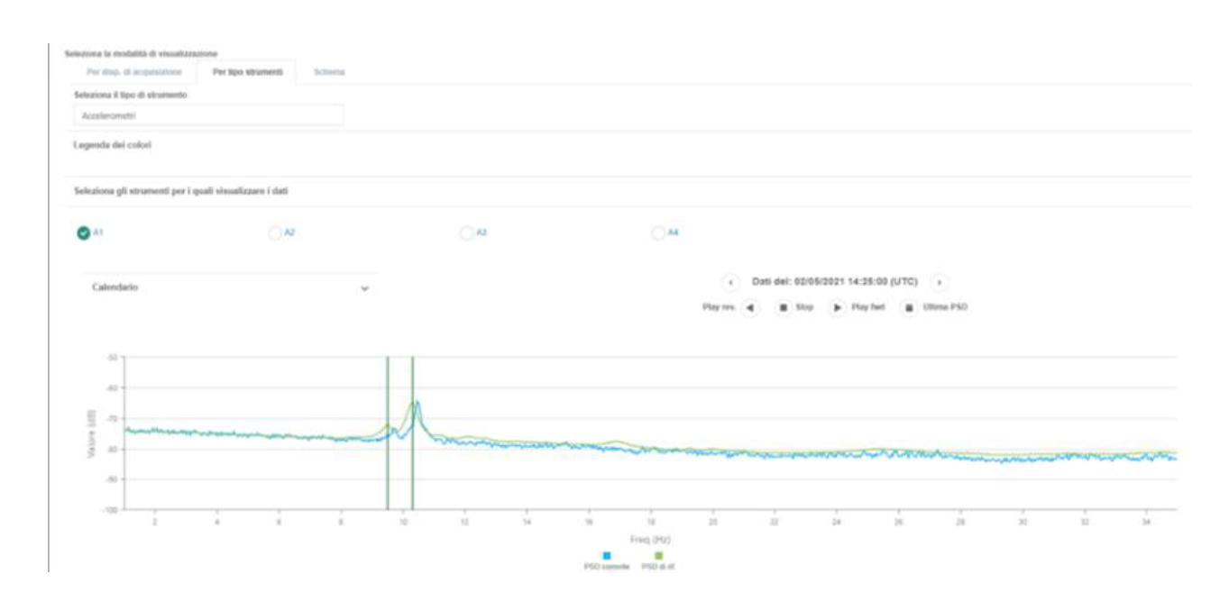Click the Ultima PSD icon
This screenshot has width=1220, height=592.
coord(909,307)
